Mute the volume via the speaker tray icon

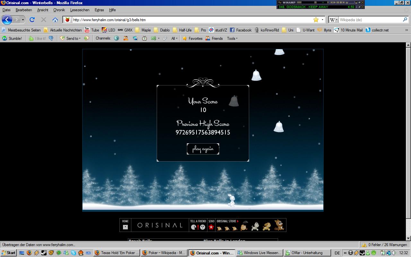point(393,253)
